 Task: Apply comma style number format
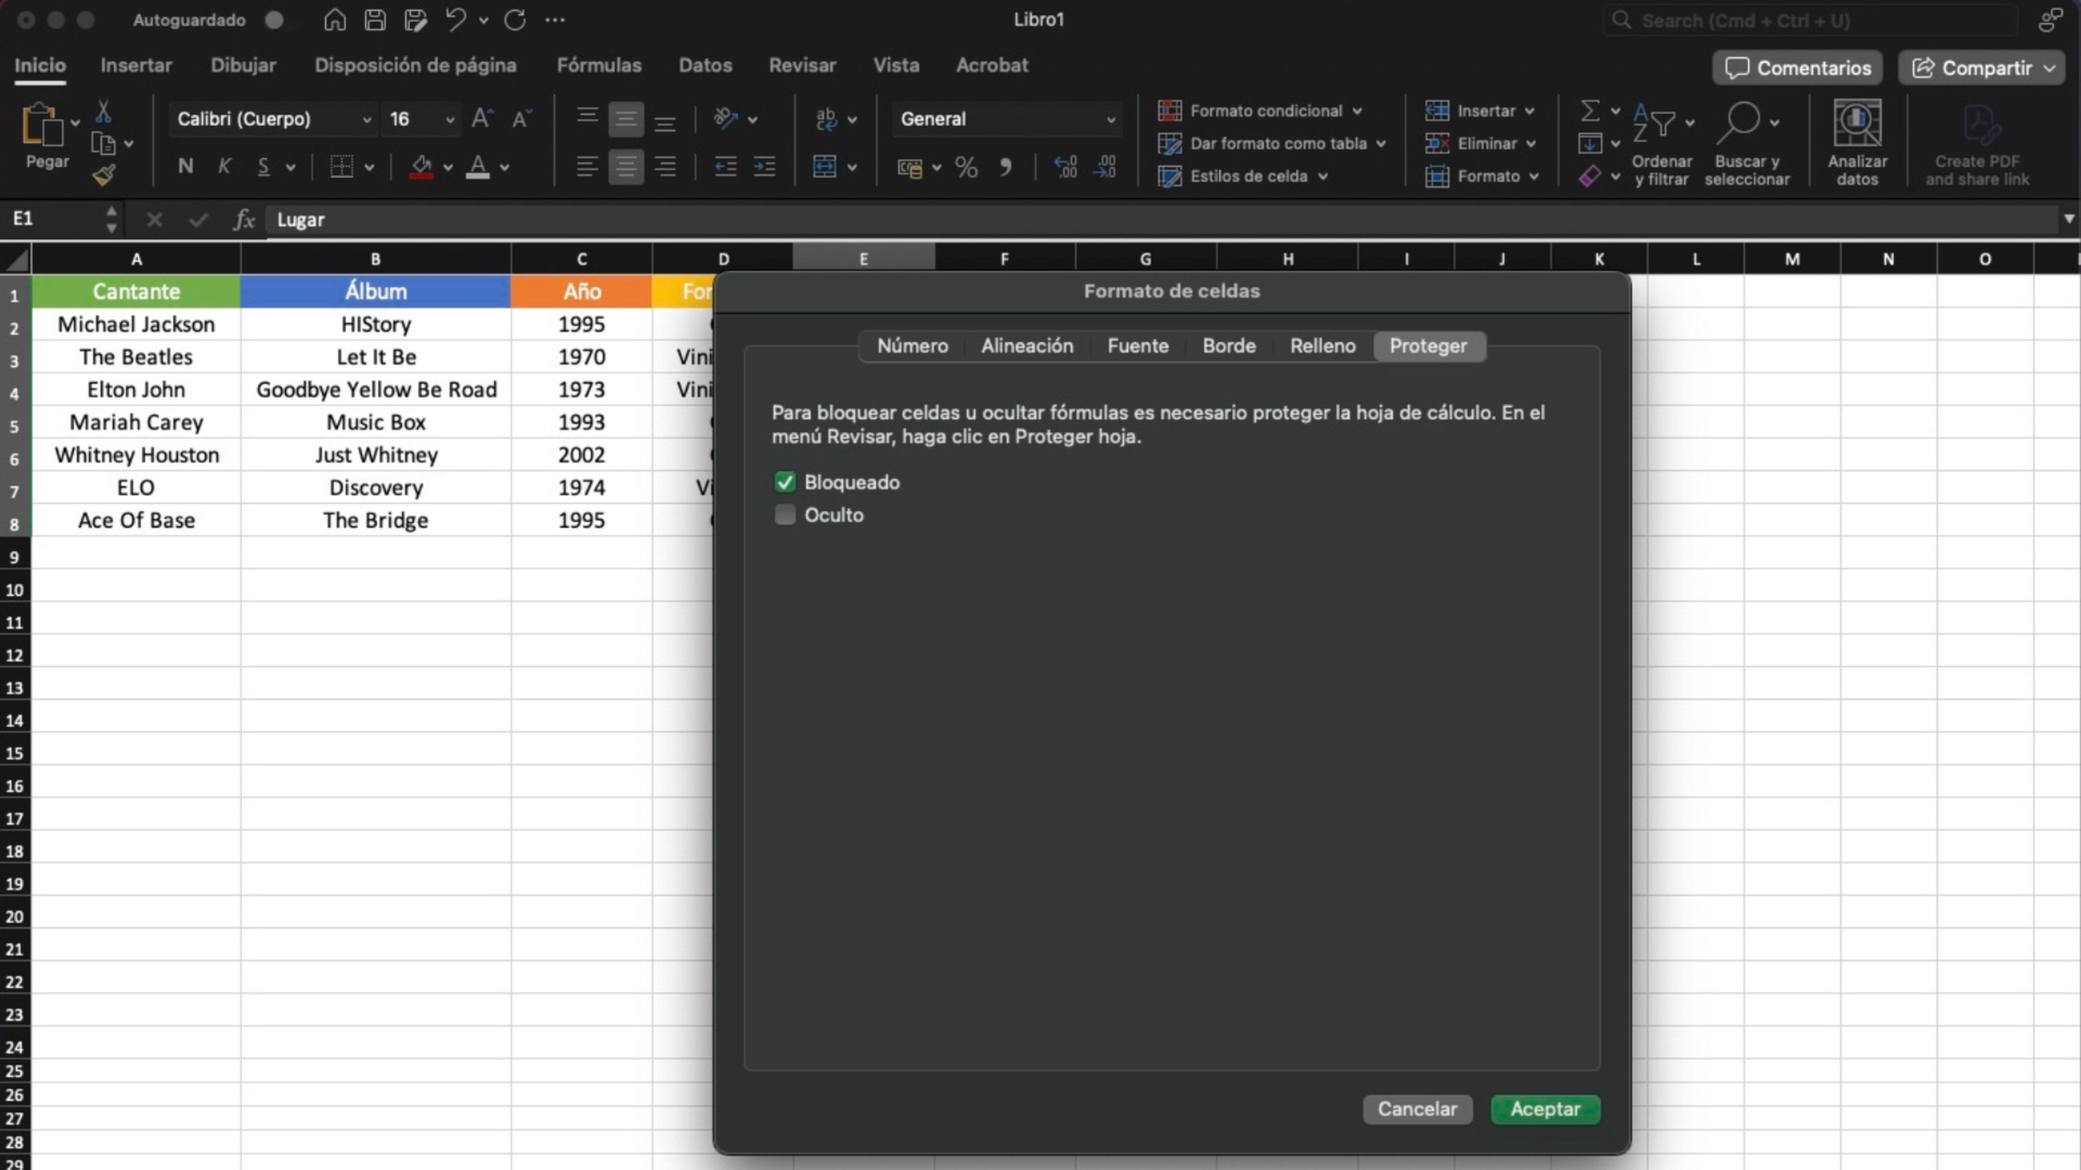[1005, 166]
